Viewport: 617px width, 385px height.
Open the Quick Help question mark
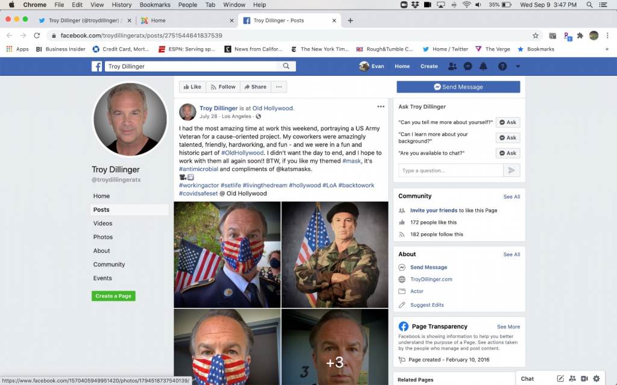pos(502,66)
